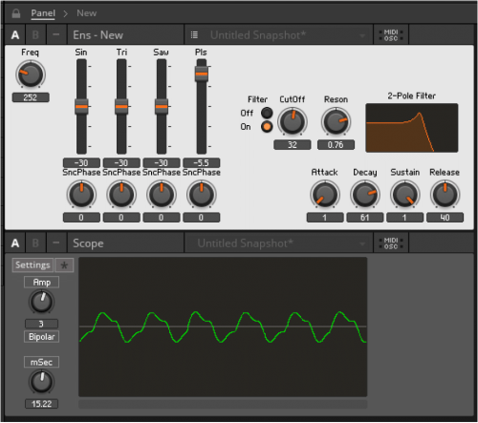Click the Freq knob
The image size is (478, 423).
pos(31,74)
